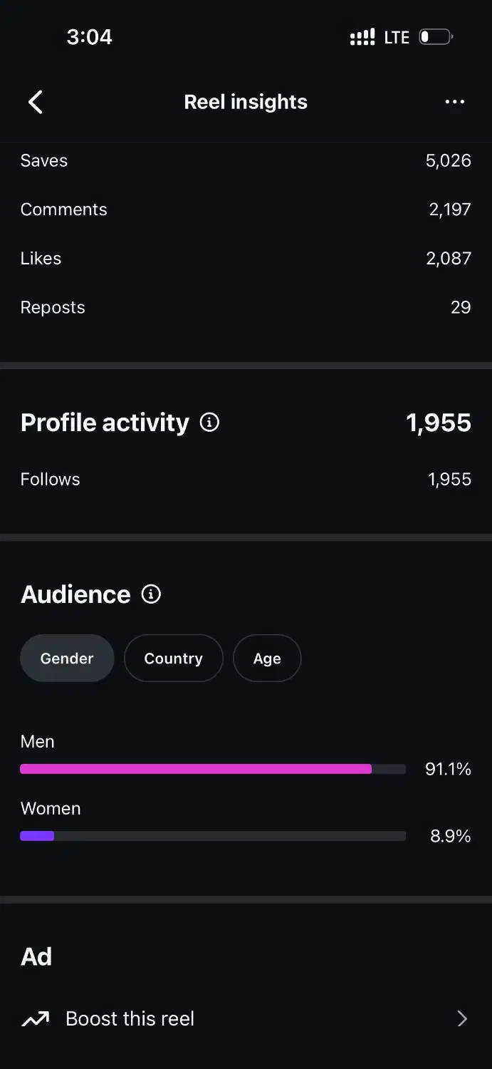Tap the Profile activity info icon
Image resolution: width=492 pixels, height=1069 pixels.
click(209, 423)
